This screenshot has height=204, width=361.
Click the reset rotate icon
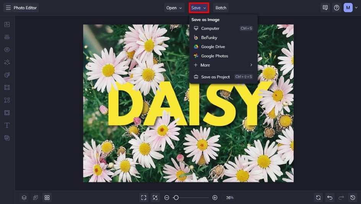pos(319,197)
